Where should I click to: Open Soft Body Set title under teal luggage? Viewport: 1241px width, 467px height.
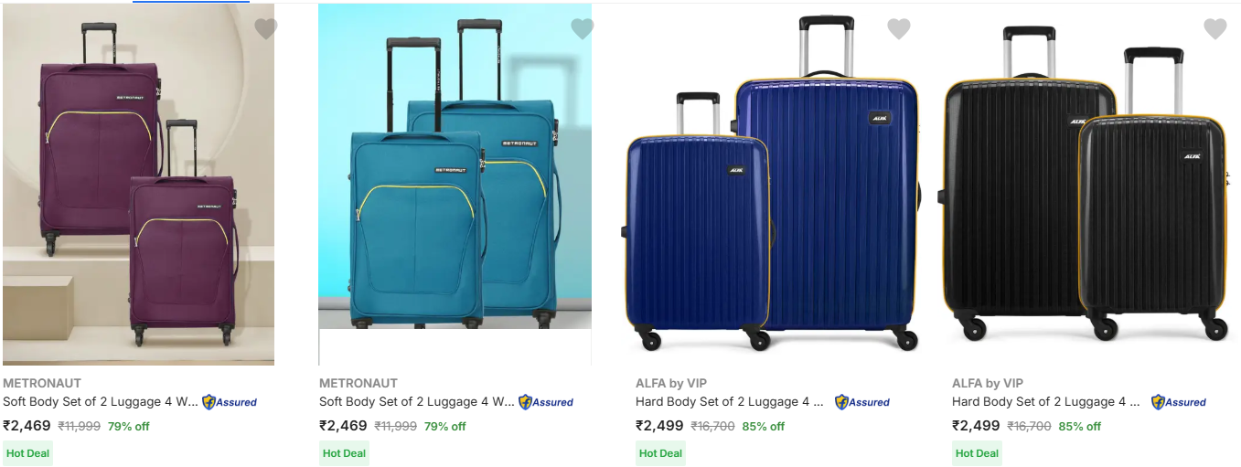click(416, 402)
